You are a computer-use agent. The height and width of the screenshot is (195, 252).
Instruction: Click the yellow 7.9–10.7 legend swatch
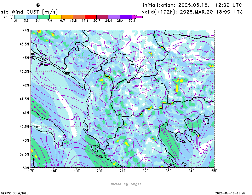point(55,16)
